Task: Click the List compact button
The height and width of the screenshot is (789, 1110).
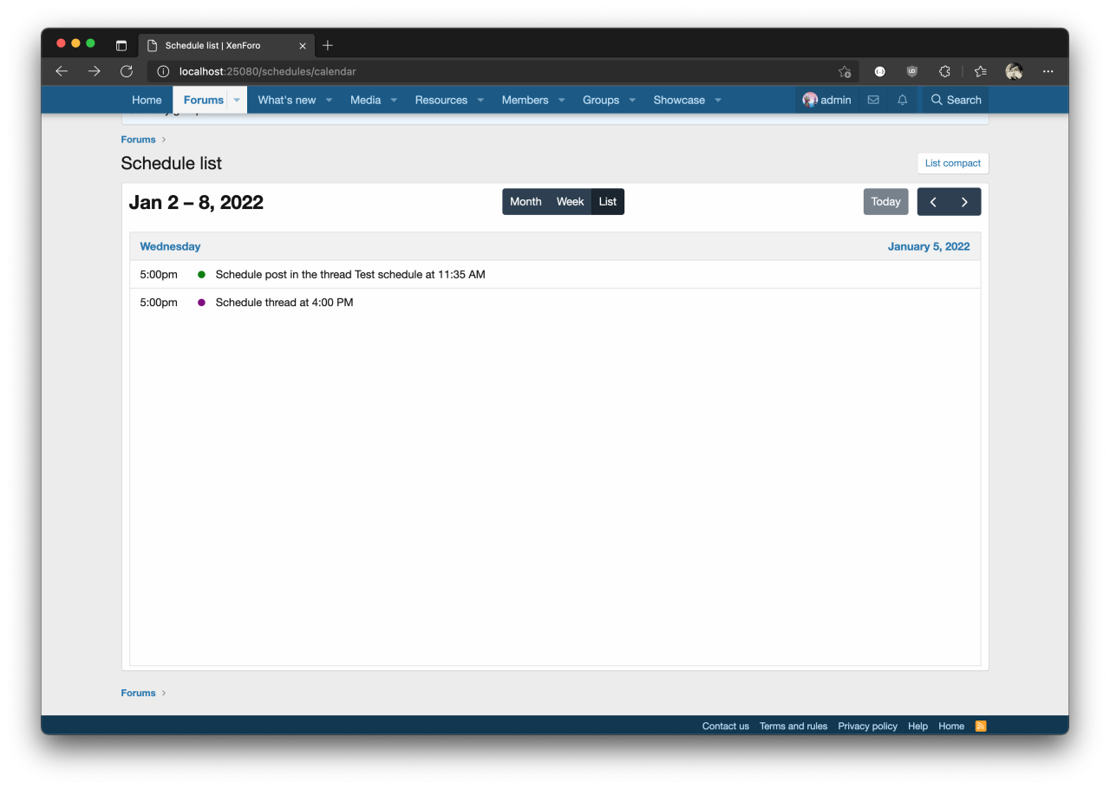Action: (952, 163)
